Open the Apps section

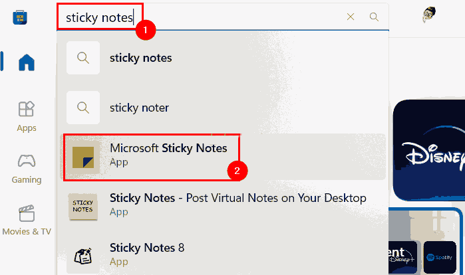pos(27,117)
